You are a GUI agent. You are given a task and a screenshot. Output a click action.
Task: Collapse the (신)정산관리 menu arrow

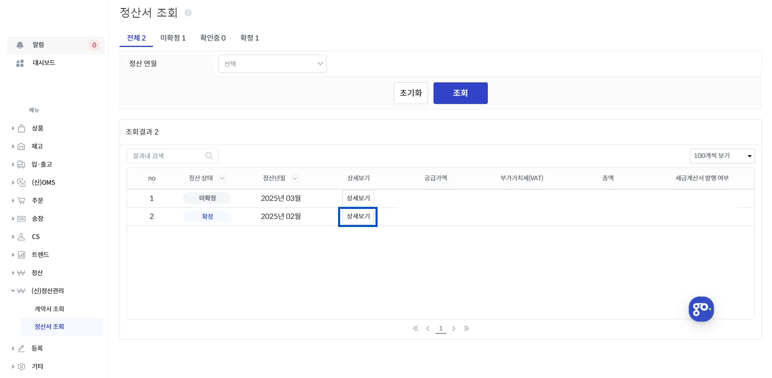point(13,291)
